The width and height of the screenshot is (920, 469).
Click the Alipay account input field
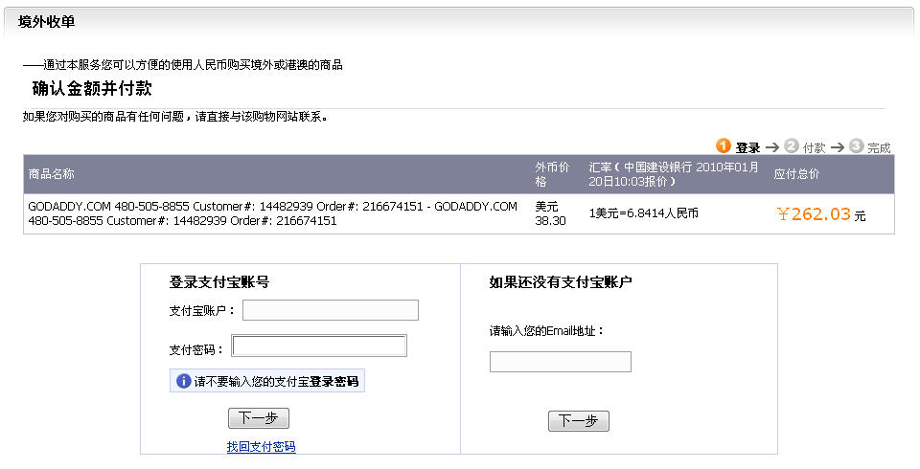pyautogui.click(x=331, y=310)
